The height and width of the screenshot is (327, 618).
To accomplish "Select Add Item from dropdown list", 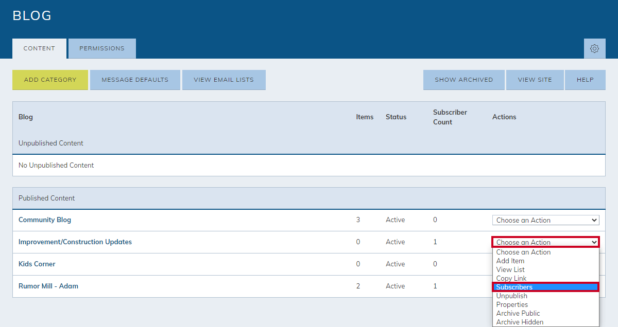I will point(546,261).
